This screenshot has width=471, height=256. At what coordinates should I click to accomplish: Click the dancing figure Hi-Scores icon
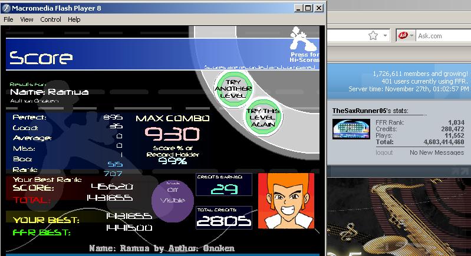pos(303,39)
